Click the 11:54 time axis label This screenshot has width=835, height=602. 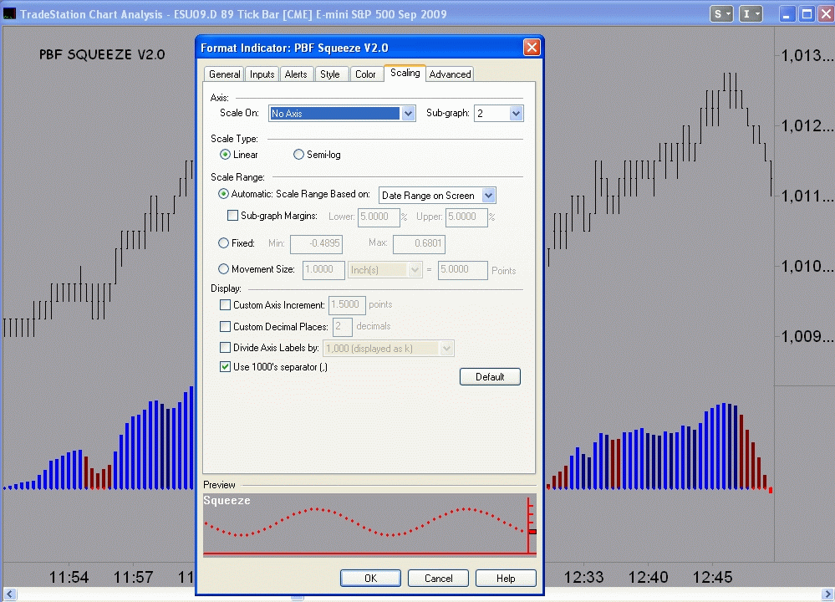point(69,577)
